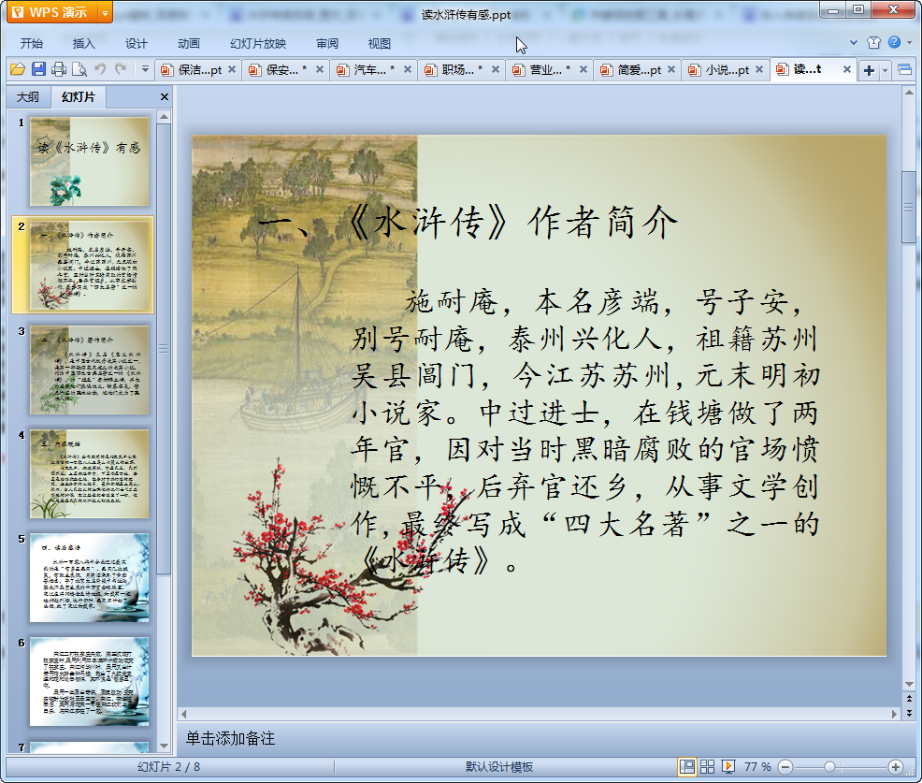Image resolution: width=922 pixels, height=783 pixels.
Task: Select slide 3 thumbnail
Action: click(x=90, y=370)
